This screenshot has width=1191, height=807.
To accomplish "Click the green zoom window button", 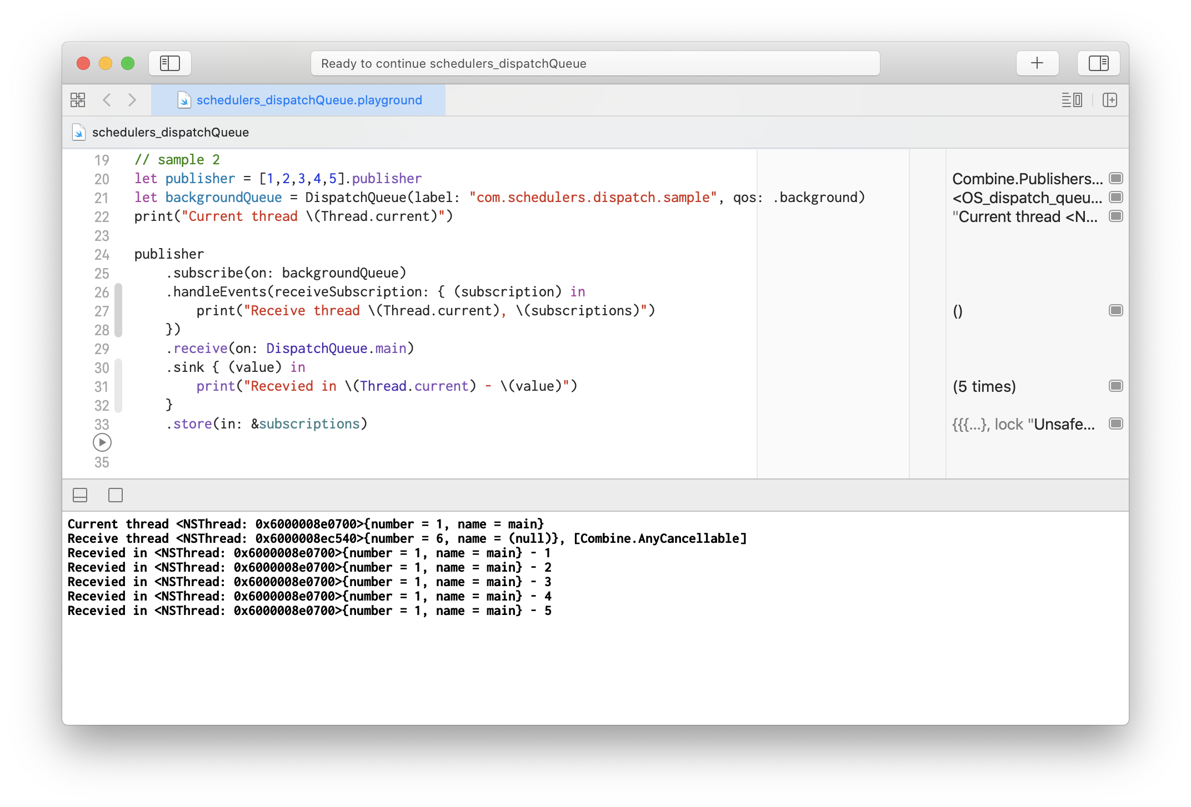I will coord(128,63).
